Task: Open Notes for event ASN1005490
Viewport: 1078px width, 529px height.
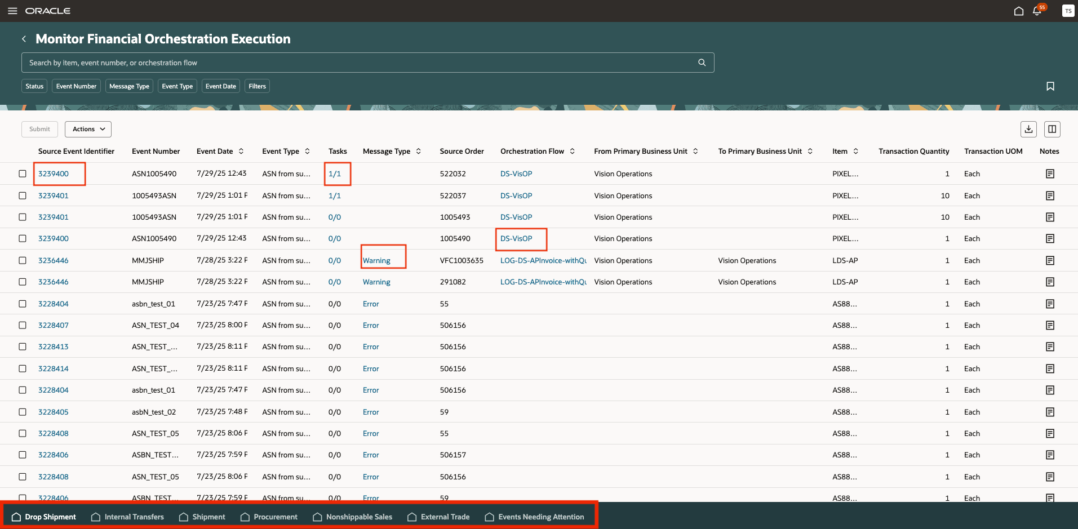Action: [1050, 174]
